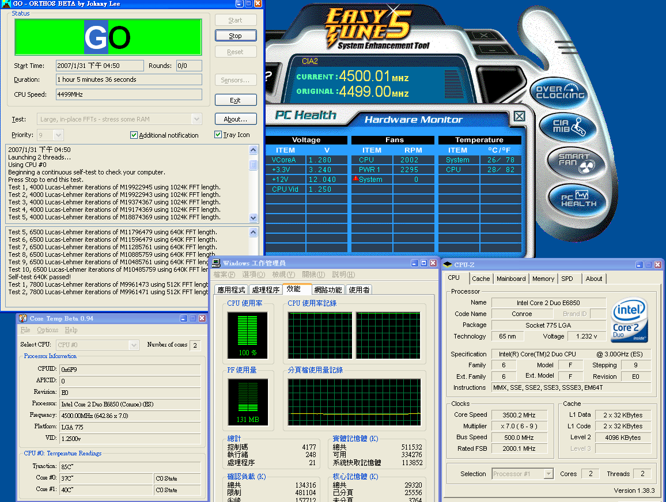666x502 pixels.
Task: Click the Task Manager title bar icon
Action: [x=216, y=263]
